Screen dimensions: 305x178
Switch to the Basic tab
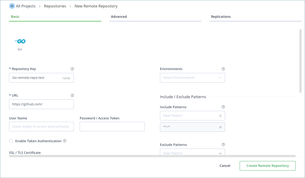[x=55, y=17]
